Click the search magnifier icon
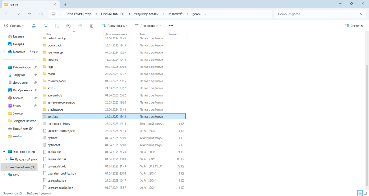Viewport: 369px width, 196px height. click(x=361, y=14)
